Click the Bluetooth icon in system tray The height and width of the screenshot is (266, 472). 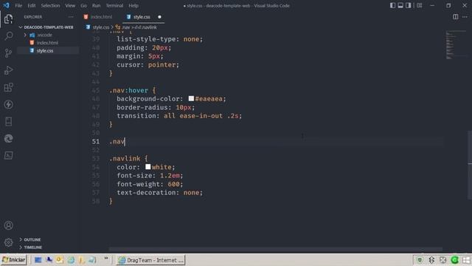click(x=431, y=260)
